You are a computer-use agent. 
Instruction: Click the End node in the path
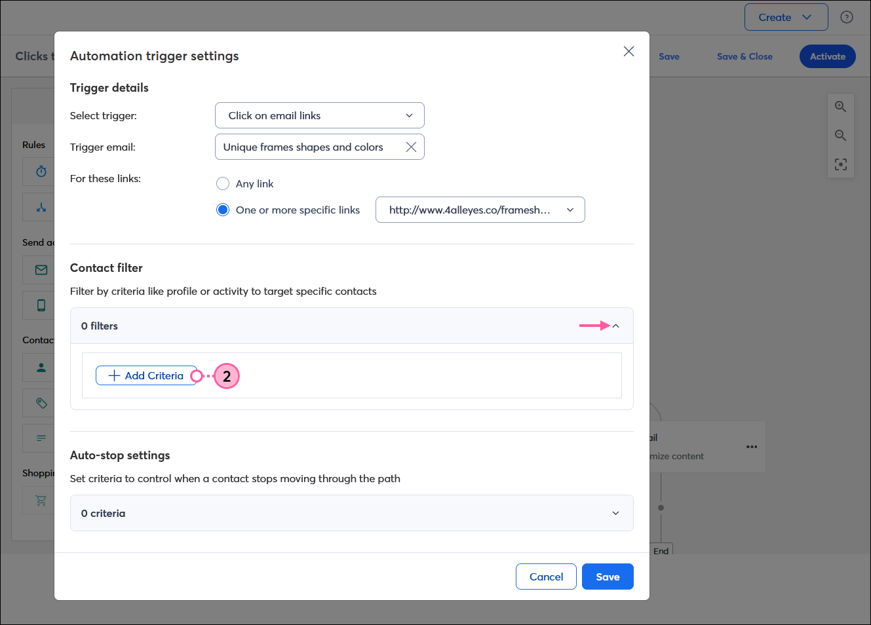point(661,550)
